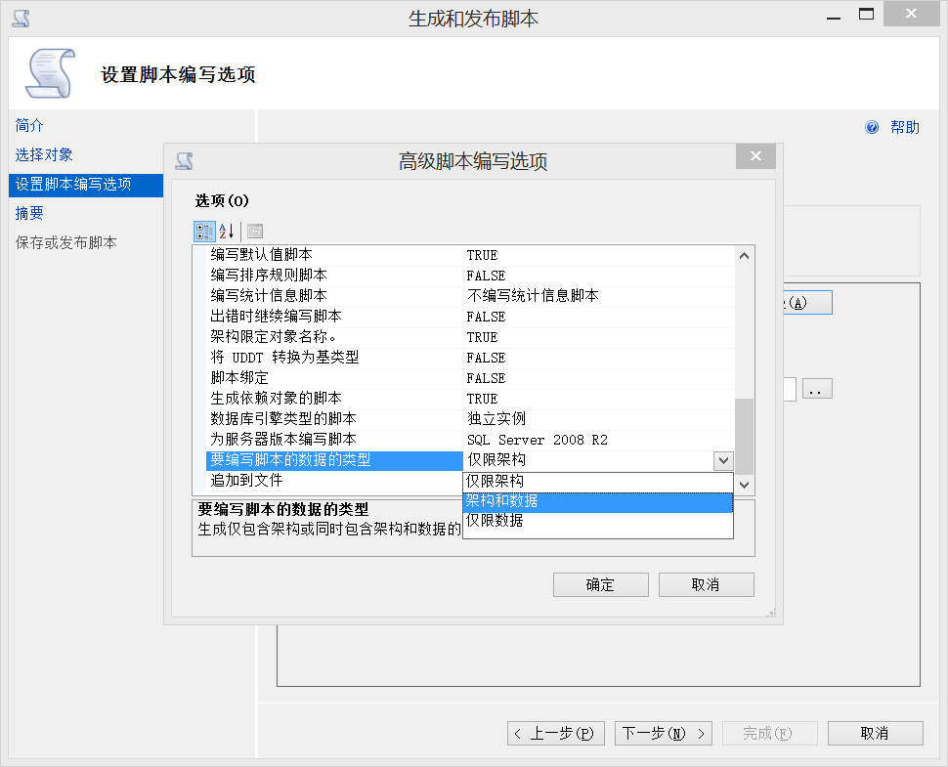
Task: Click the wizard scroll icon in the main title bar
Action: [x=22, y=19]
